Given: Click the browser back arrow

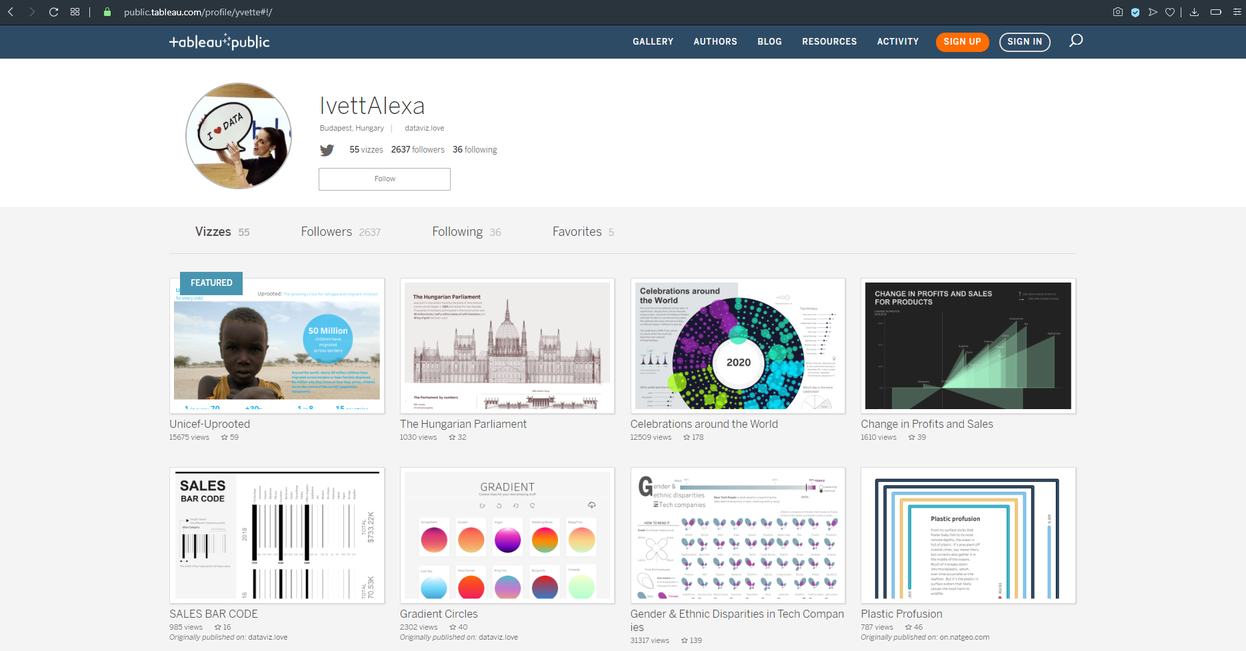Looking at the screenshot, I should pos(11,12).
